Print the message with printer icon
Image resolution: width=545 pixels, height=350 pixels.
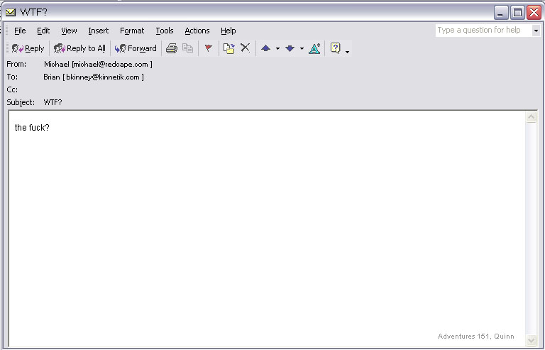point(171,48)
